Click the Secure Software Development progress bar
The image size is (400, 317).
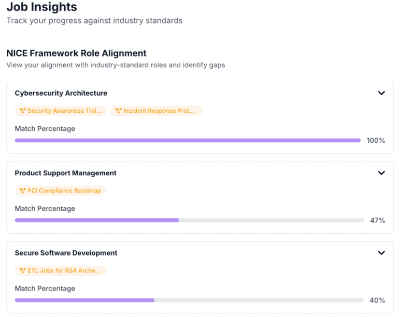[189, 300]
